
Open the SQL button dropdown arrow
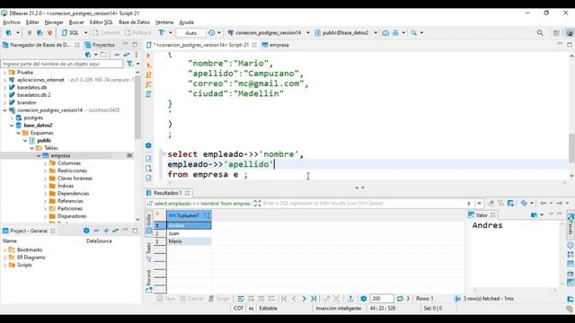click(85, 33)
